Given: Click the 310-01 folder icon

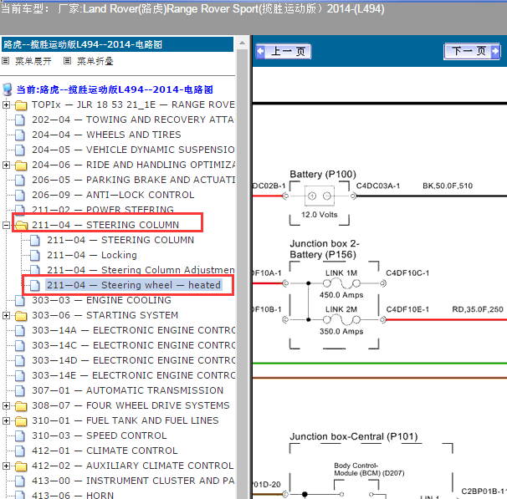Looking at the screenshot, I should pos(21,420).
